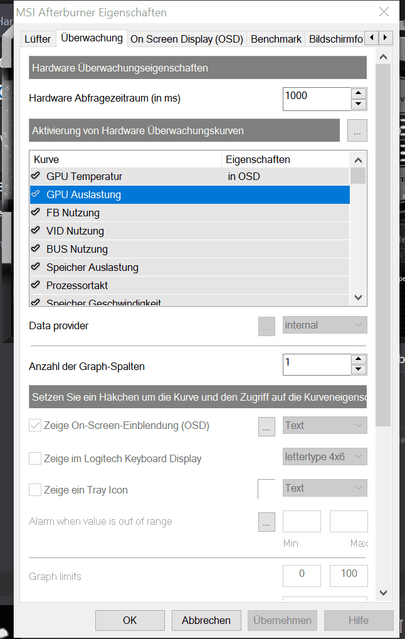
Task: Enable Zeige im Logitech Keyboard Display
Action: [35, 458]
